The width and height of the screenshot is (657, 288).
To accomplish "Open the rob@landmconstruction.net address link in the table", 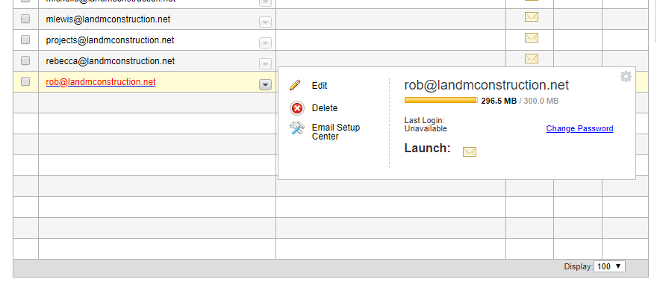I will (101, 82).
